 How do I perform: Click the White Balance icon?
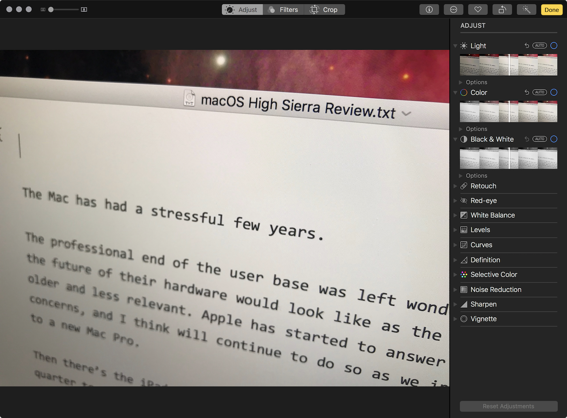[464, 215]
